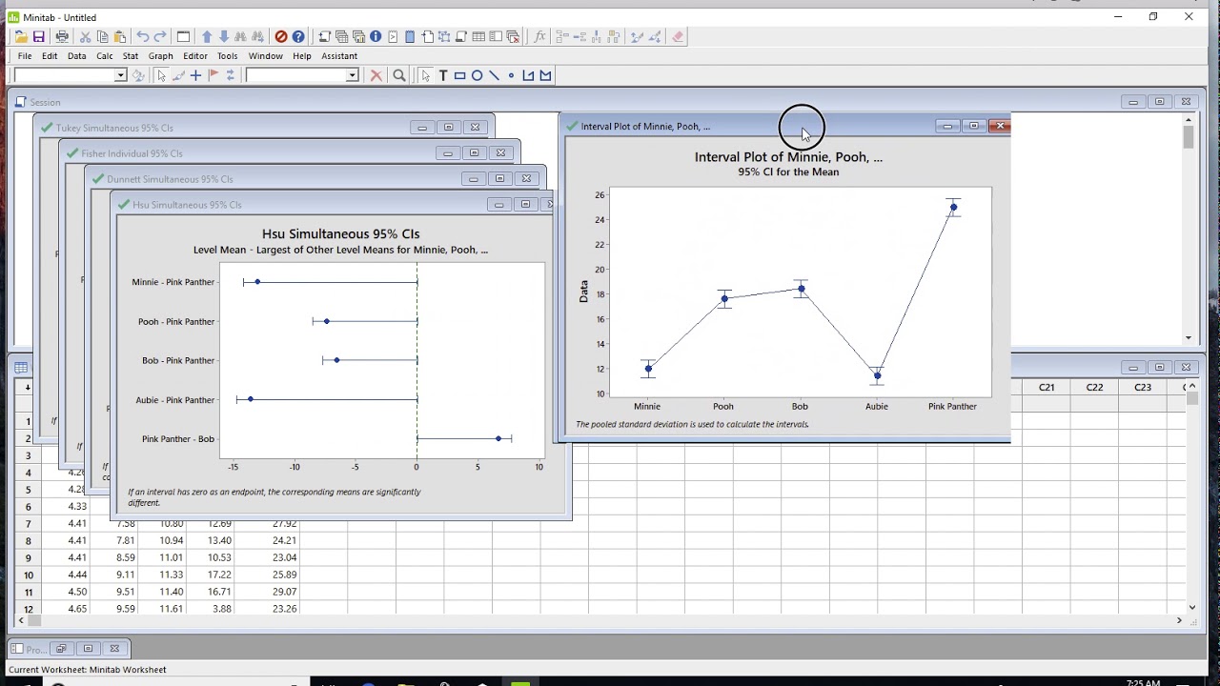Assign a formula with the fx icon
The image size is (1220, 686).
point(539,37)
